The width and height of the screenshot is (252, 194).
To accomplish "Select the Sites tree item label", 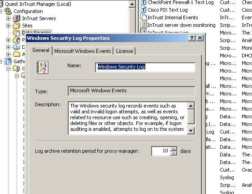I will tap(27, 26).
